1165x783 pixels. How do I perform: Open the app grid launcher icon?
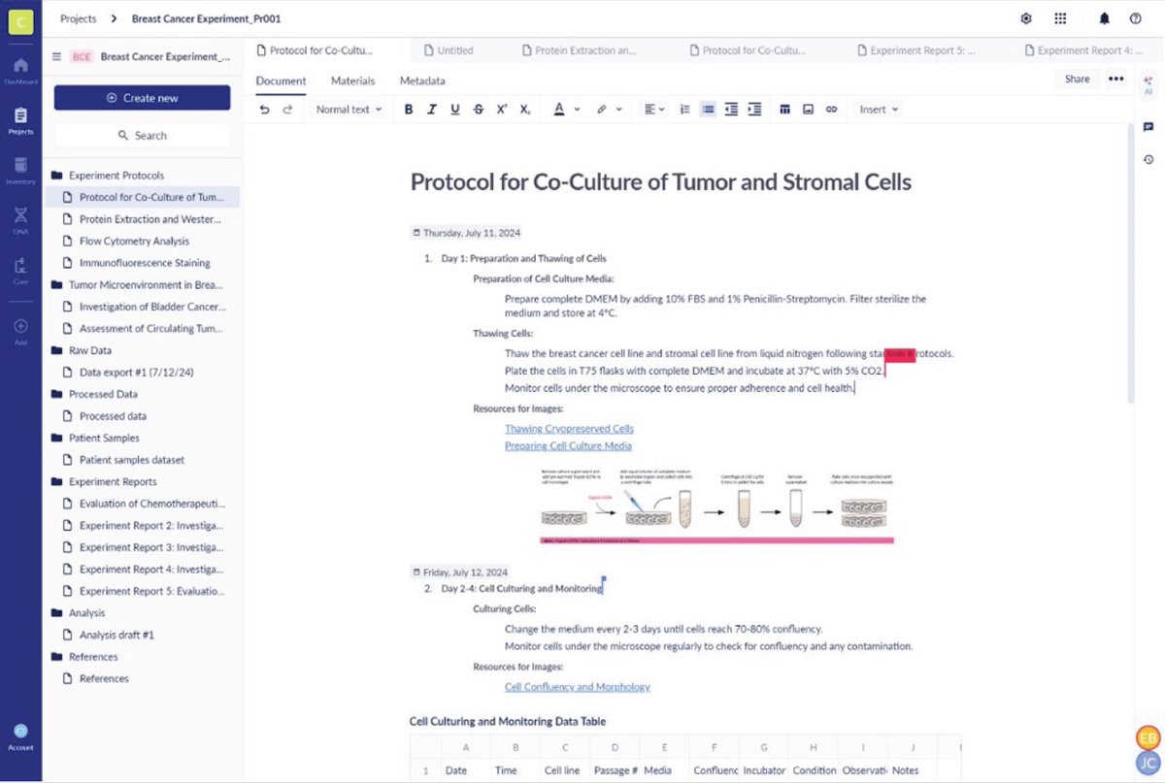pyautogui.click(x=1061, y=17)
